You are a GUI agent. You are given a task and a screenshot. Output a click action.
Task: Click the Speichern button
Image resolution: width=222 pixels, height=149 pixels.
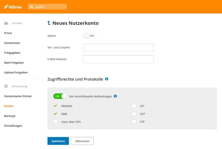[58, 141]
